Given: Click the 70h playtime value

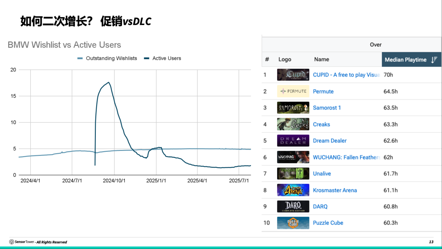Looking at the screenshot, I should pos(388,75).
